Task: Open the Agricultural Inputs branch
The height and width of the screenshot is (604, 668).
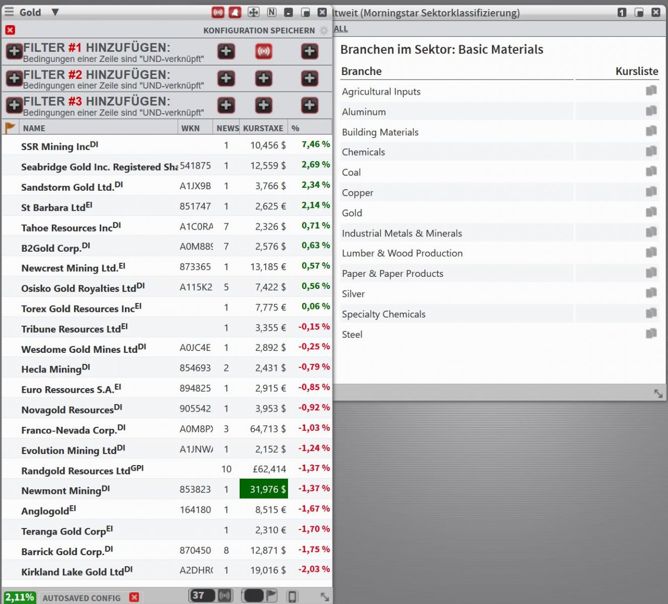Action: tap(381, 92)
